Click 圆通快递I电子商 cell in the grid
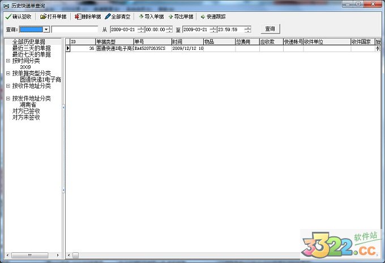Image resolution: width=385 pixels, height=263 pixels. 114,48
